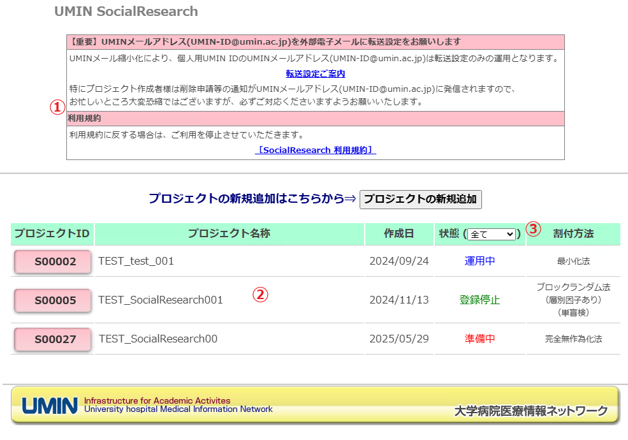This screenshot has height=440, width=628.
Task: Click the 登録停止 status text
Action: pos(479,300)
